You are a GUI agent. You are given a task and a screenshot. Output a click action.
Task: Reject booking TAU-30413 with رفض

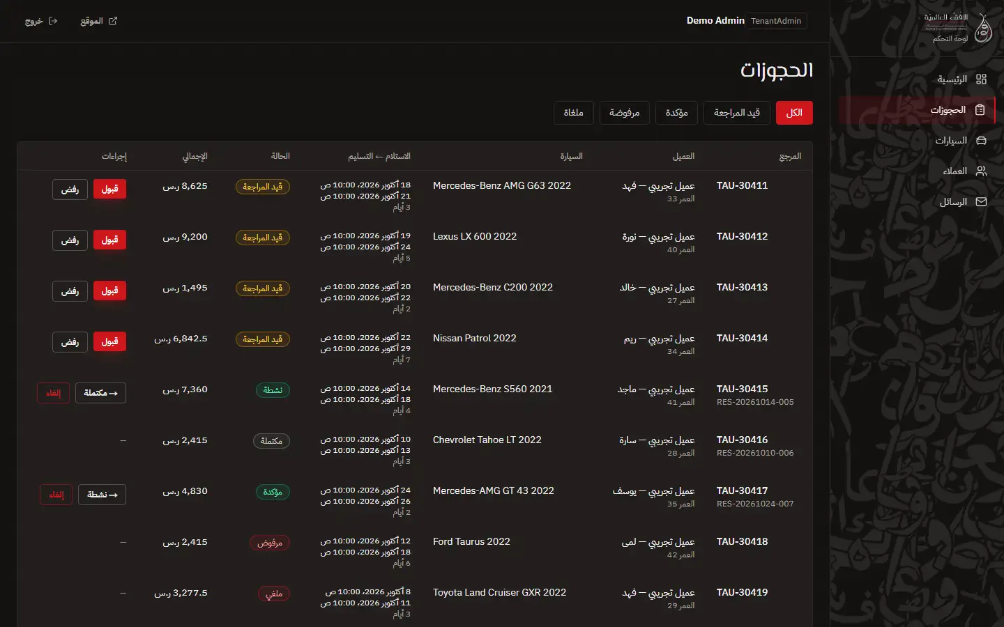click(70, 291)
